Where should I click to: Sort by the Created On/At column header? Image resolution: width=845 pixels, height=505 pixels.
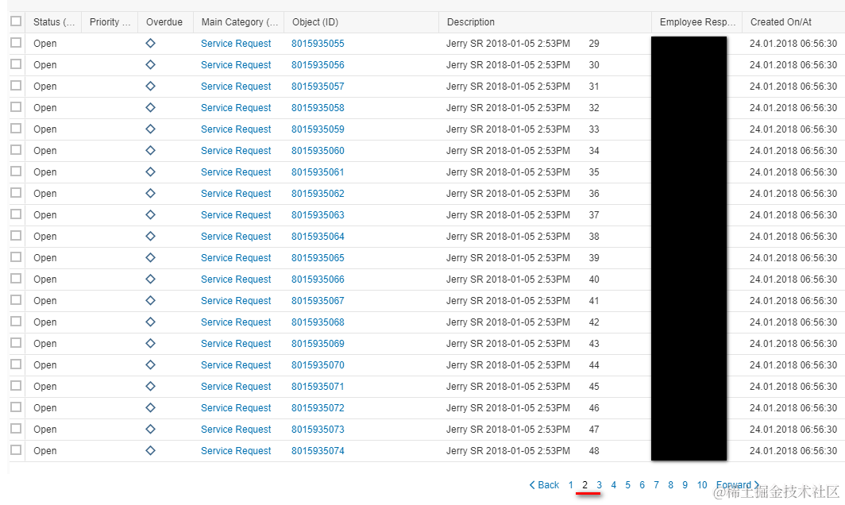pos(793,22)
